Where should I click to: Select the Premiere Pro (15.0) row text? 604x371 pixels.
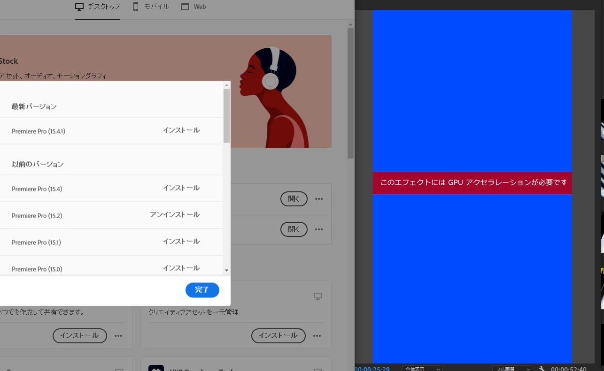(37, 269)
